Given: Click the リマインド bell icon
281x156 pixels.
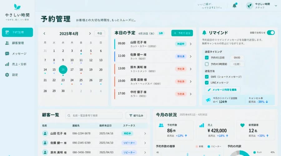Looking at the screenshot, I should click(204, 32).
